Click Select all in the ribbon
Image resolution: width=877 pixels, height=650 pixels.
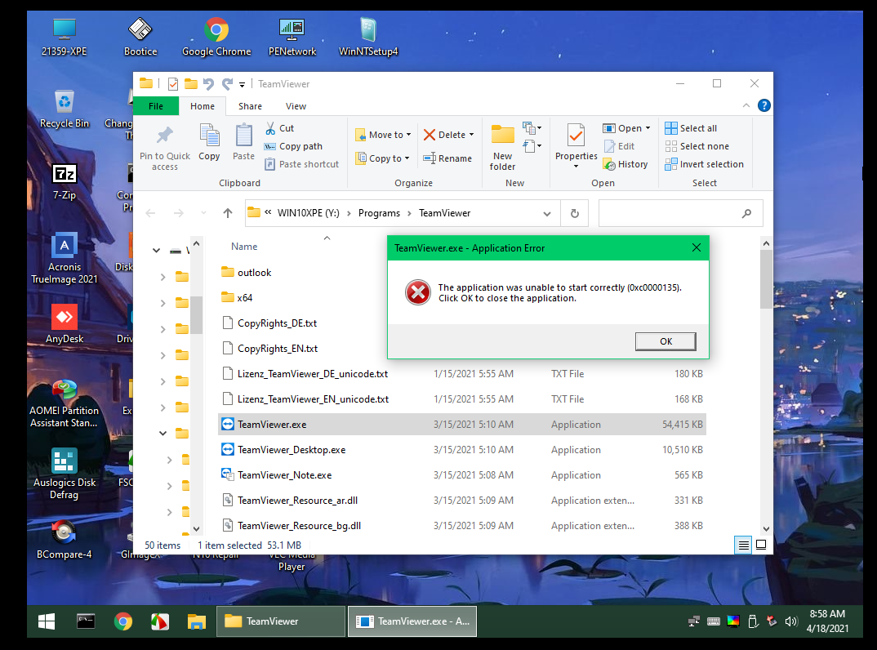[x=691, y=128]
